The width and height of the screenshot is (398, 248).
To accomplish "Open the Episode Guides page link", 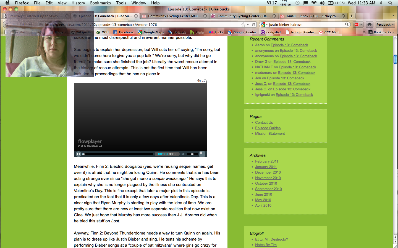I will coord(268,128).
